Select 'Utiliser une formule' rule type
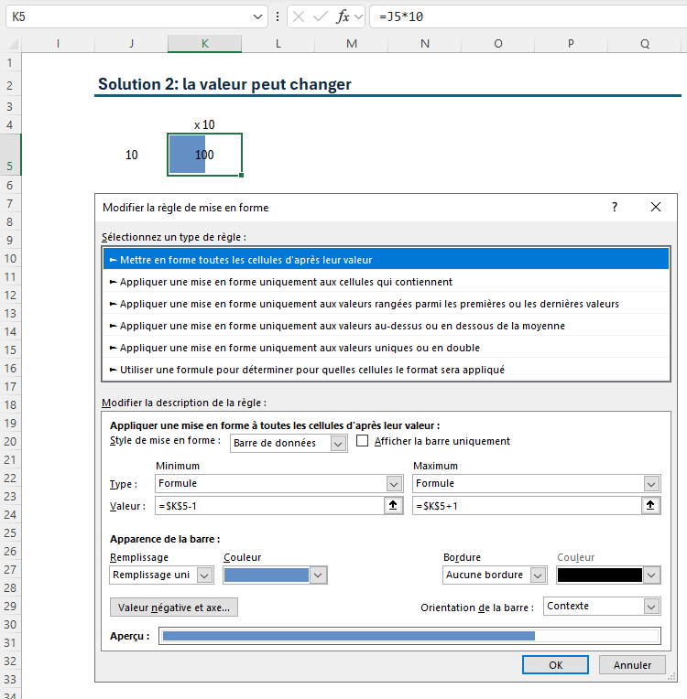This screenshot has width=687, height=699. [x=311, y=370]
